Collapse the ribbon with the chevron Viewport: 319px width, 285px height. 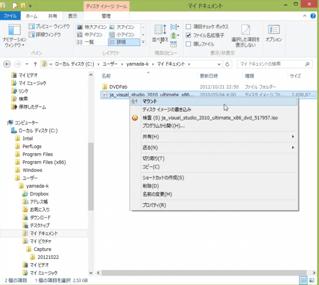tap(304, 16)
